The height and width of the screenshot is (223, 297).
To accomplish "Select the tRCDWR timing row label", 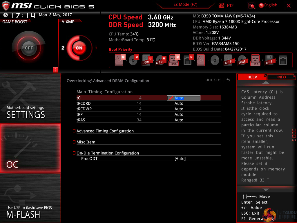I will click(x=84, y=109).
